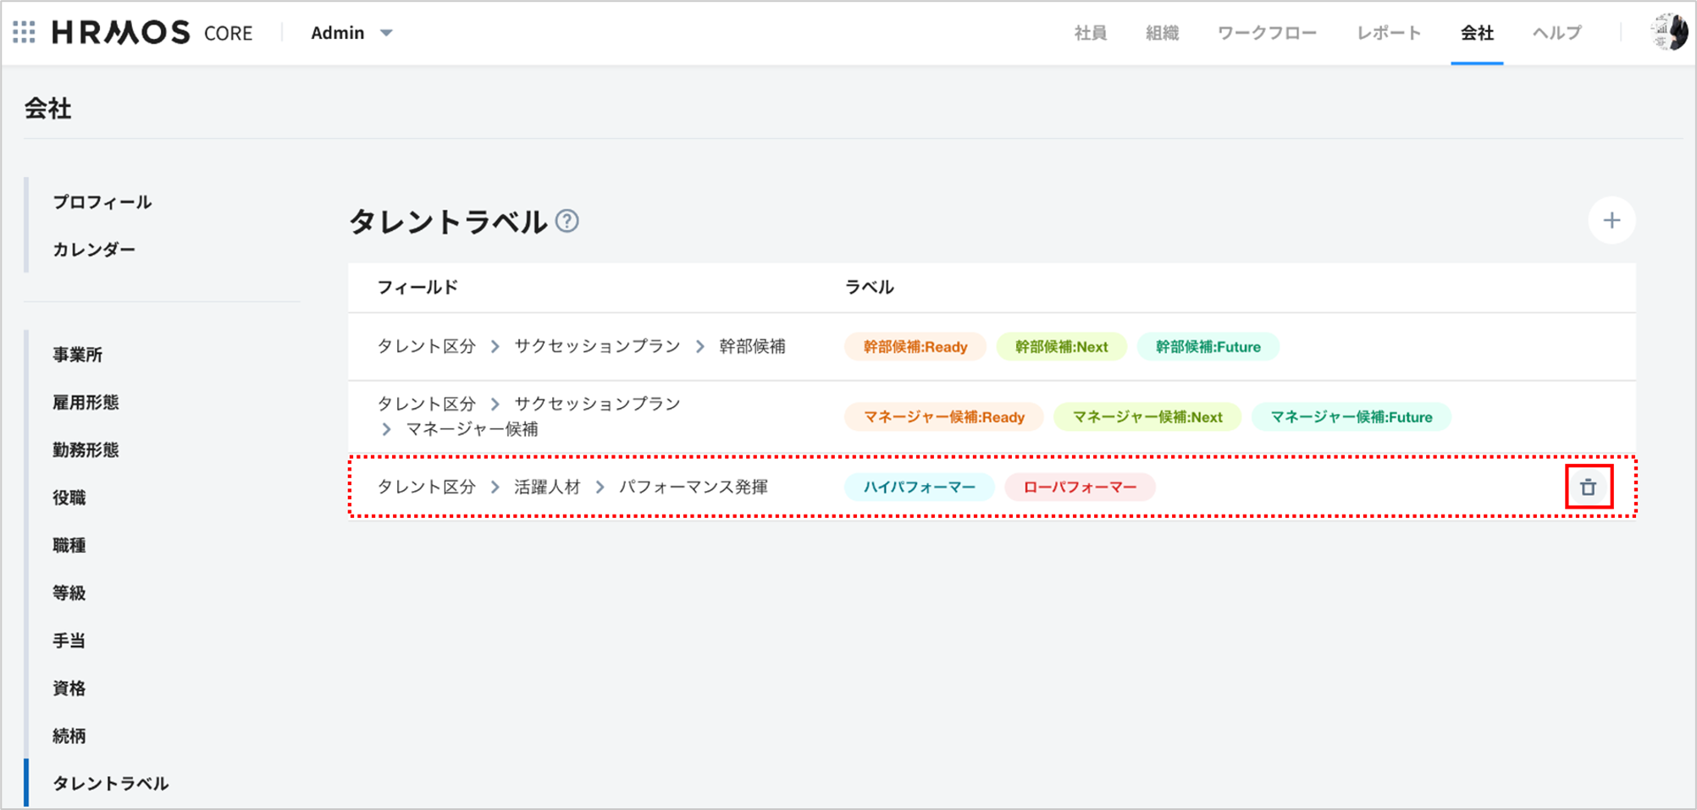This screenshot has height=810, width=1697.
Task: Expand the Admin dropdown arrow
Action: click(386, 33)
